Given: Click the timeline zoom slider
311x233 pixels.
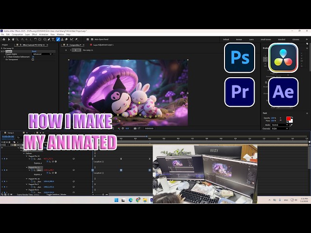Looking at the screenshot, I should [x=100, y=195].
